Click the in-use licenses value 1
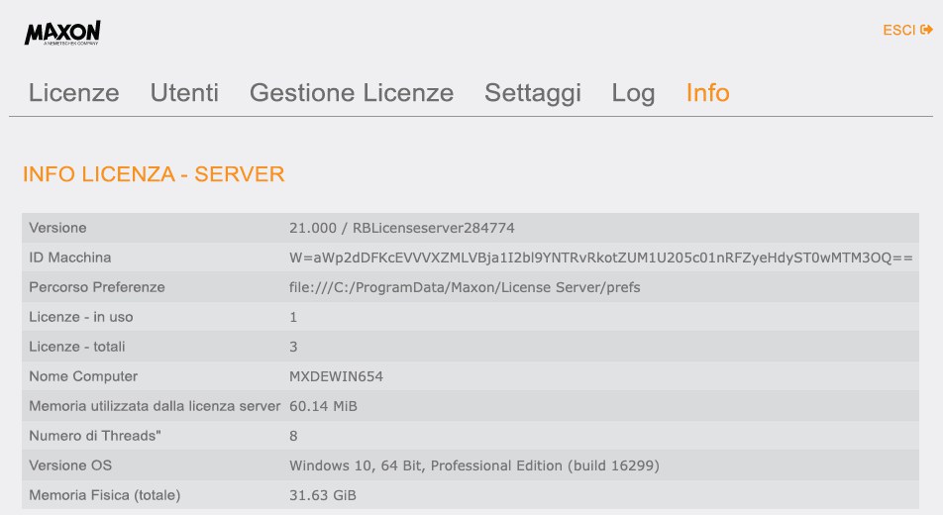The height and width of the screenshot is (515, 943). pyautogui.click(x=293, y=317)
